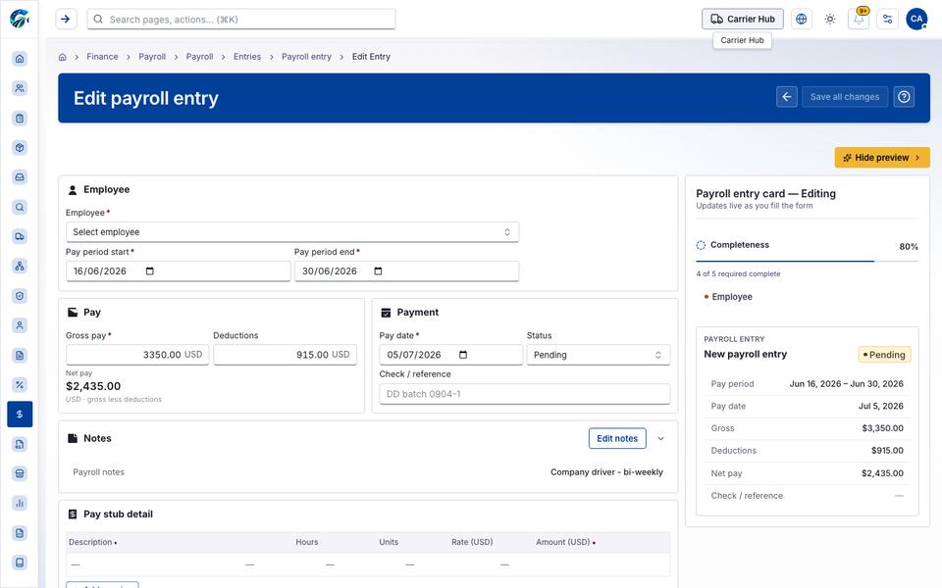Click the Carrier Hub button

(743, 20)
